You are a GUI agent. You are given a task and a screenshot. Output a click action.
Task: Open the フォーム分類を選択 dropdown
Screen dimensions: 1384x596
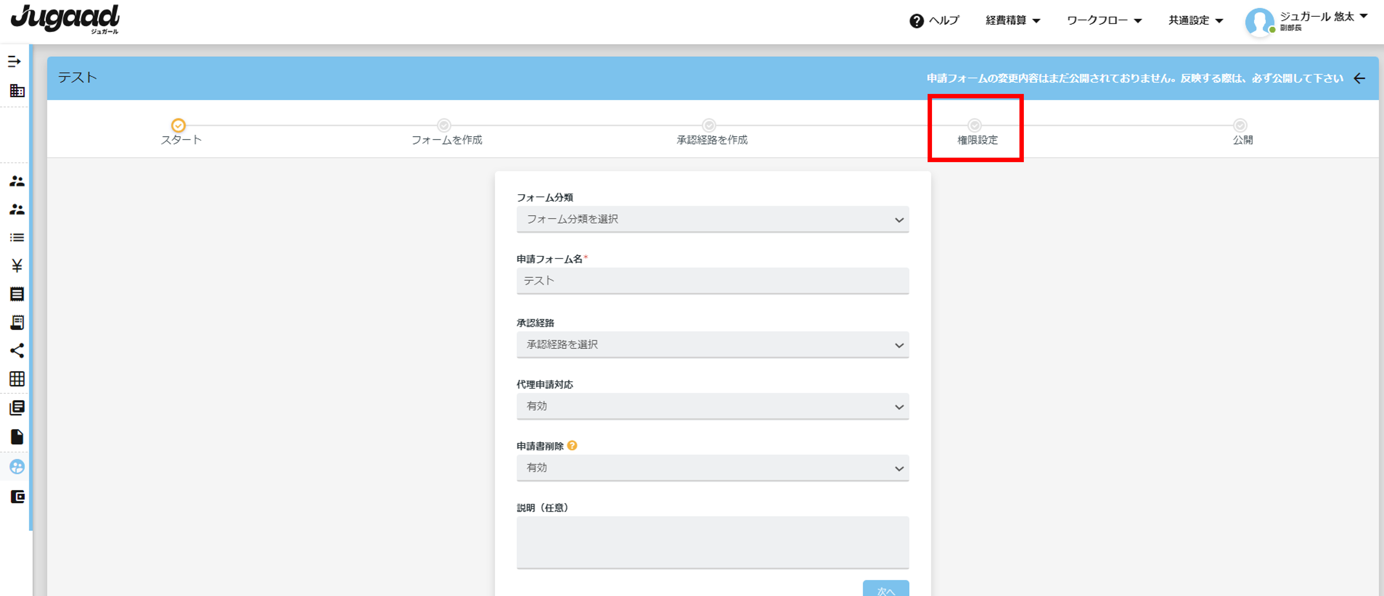click(x=712, y=219)
